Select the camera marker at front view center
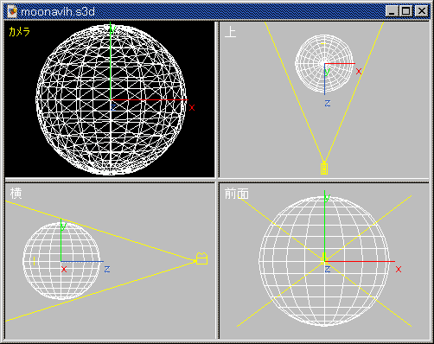This screenshot has height=344, width=434. (324, 258)
